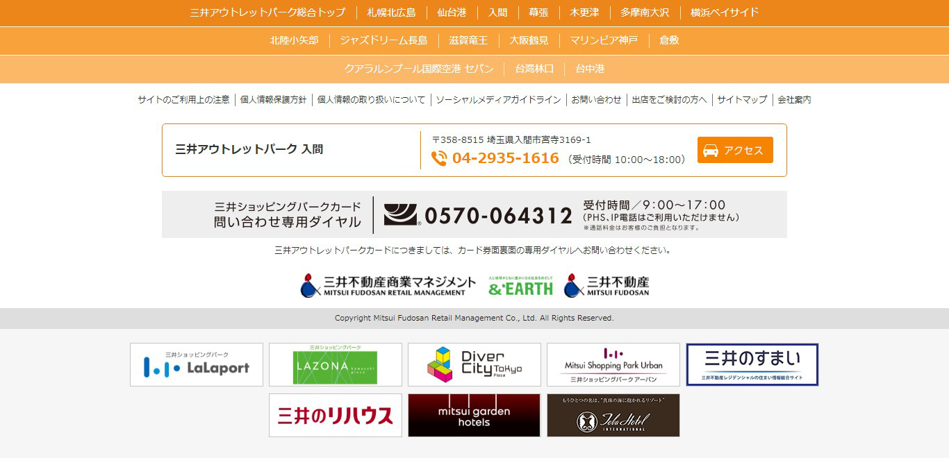
Task: Open 出店をご検討の方へ link
Action: [669, 100]
